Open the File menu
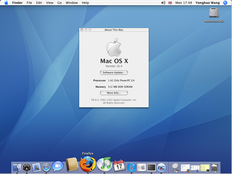 coord(29,3)
